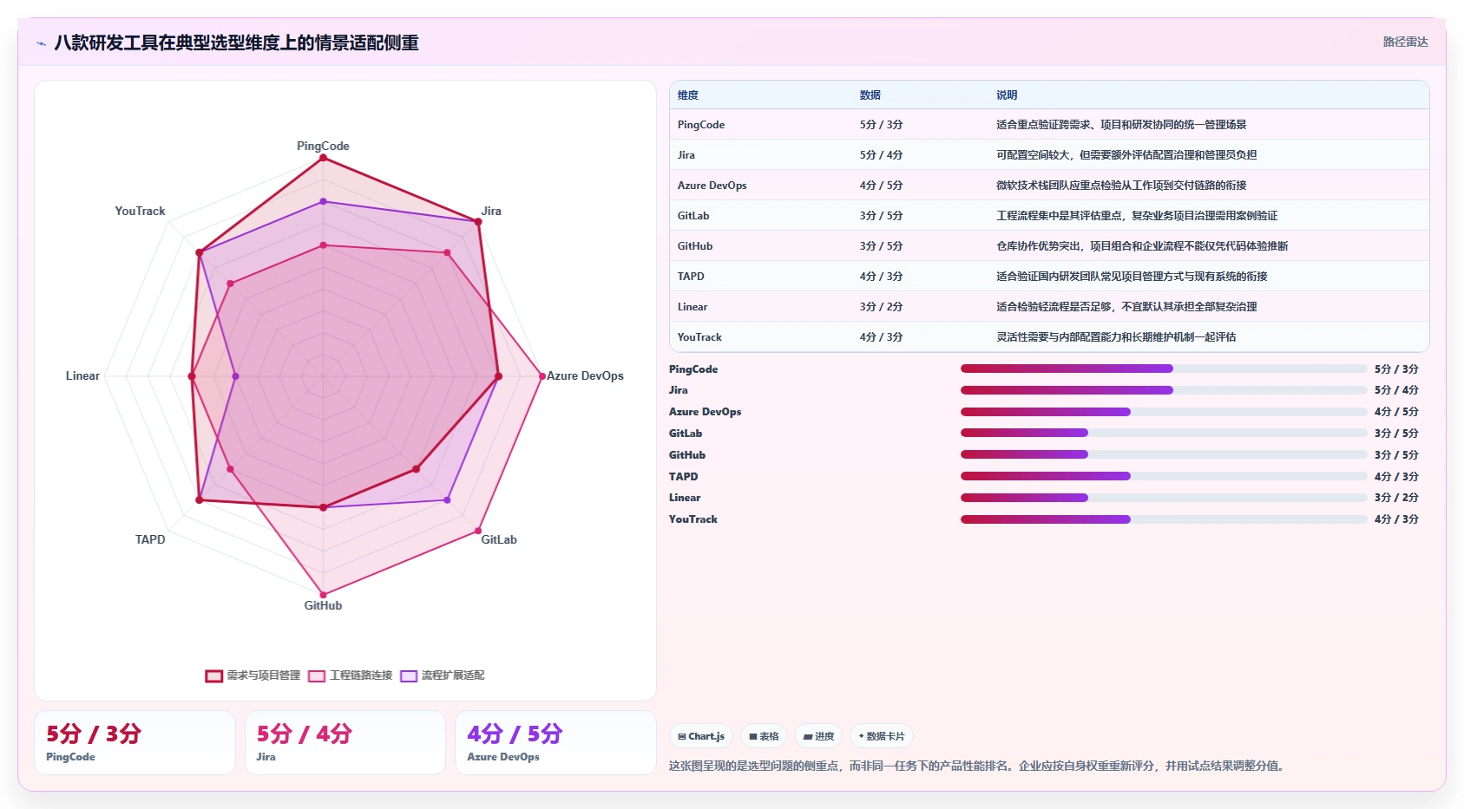Image resolution: width=1464 pixels, height=809 pixels.
Task: Toggle the 流程扩展适配 legend series
Action: (443, 675)
